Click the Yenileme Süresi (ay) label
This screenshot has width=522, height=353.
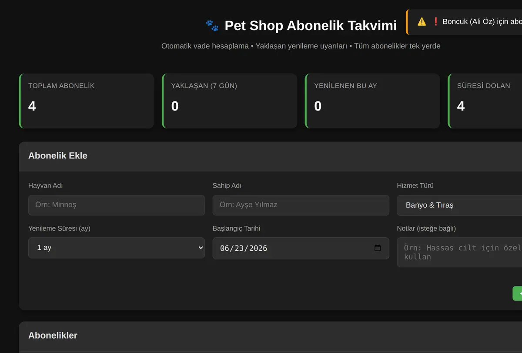59,229
